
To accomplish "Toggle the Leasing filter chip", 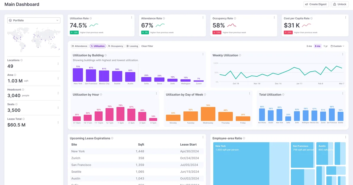I will [x=132, y=46].
